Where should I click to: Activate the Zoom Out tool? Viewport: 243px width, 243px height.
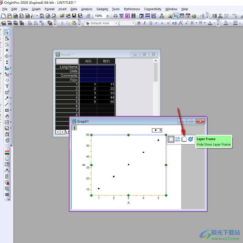click(x=7, y=44)
